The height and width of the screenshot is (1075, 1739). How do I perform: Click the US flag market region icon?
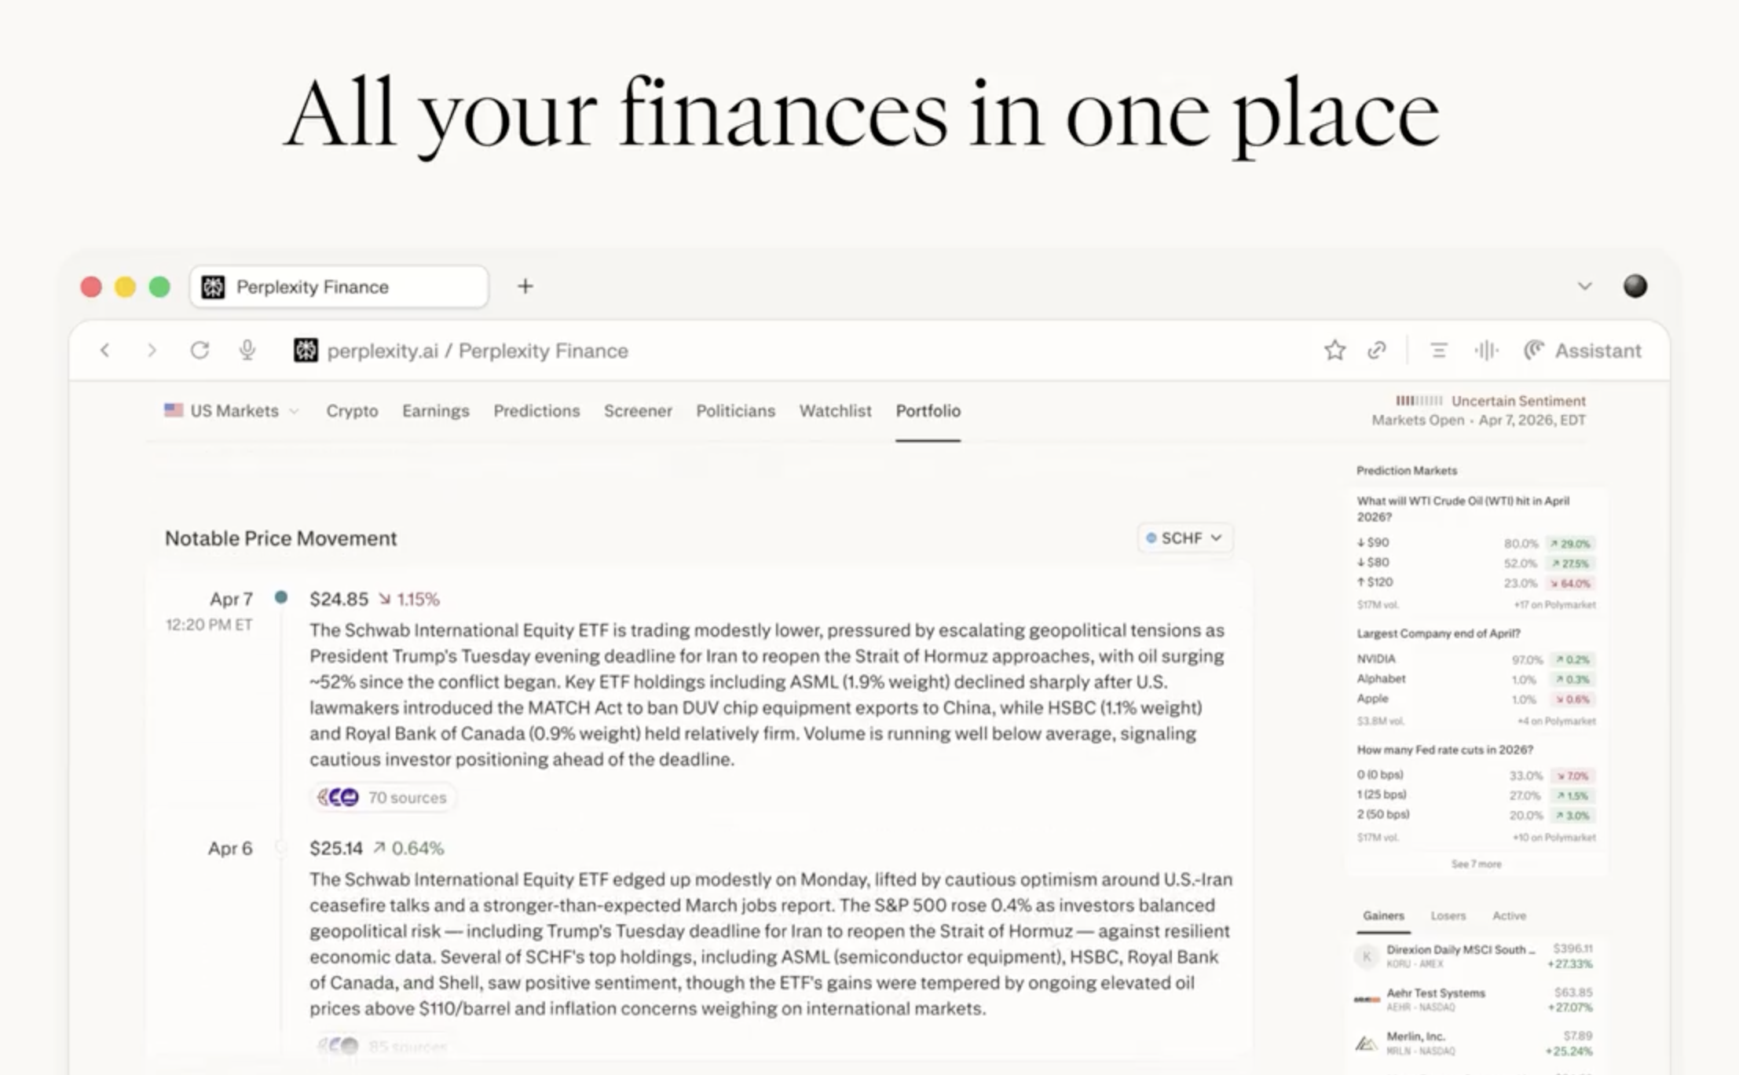pos(174,409)
